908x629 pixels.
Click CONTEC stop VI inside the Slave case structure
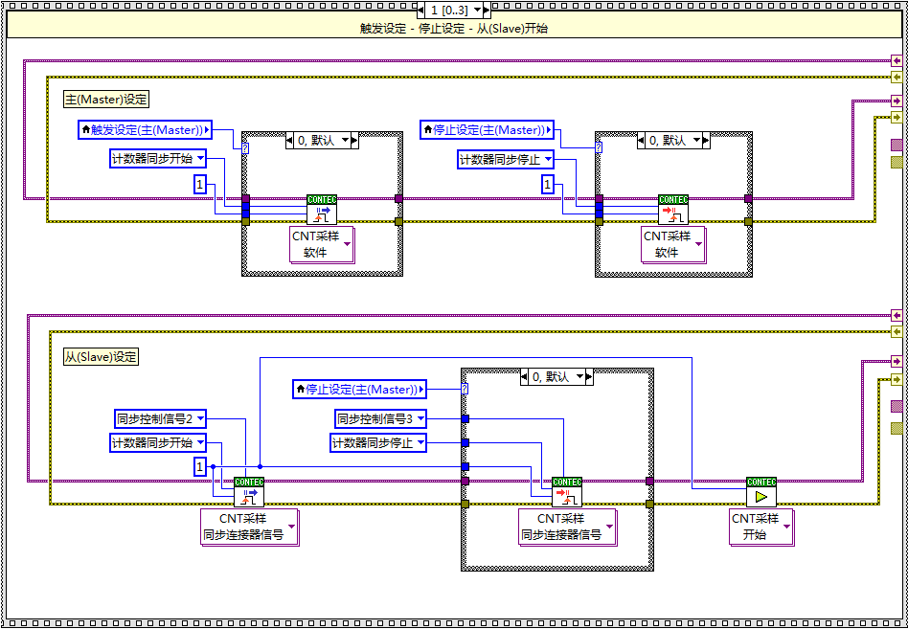(x=567, y=492)
